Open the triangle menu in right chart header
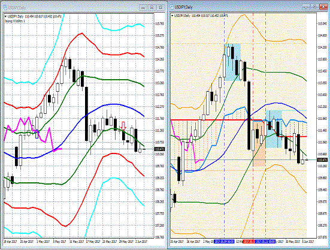This screenshot has width=330, height=250. [x=172, y=16]
